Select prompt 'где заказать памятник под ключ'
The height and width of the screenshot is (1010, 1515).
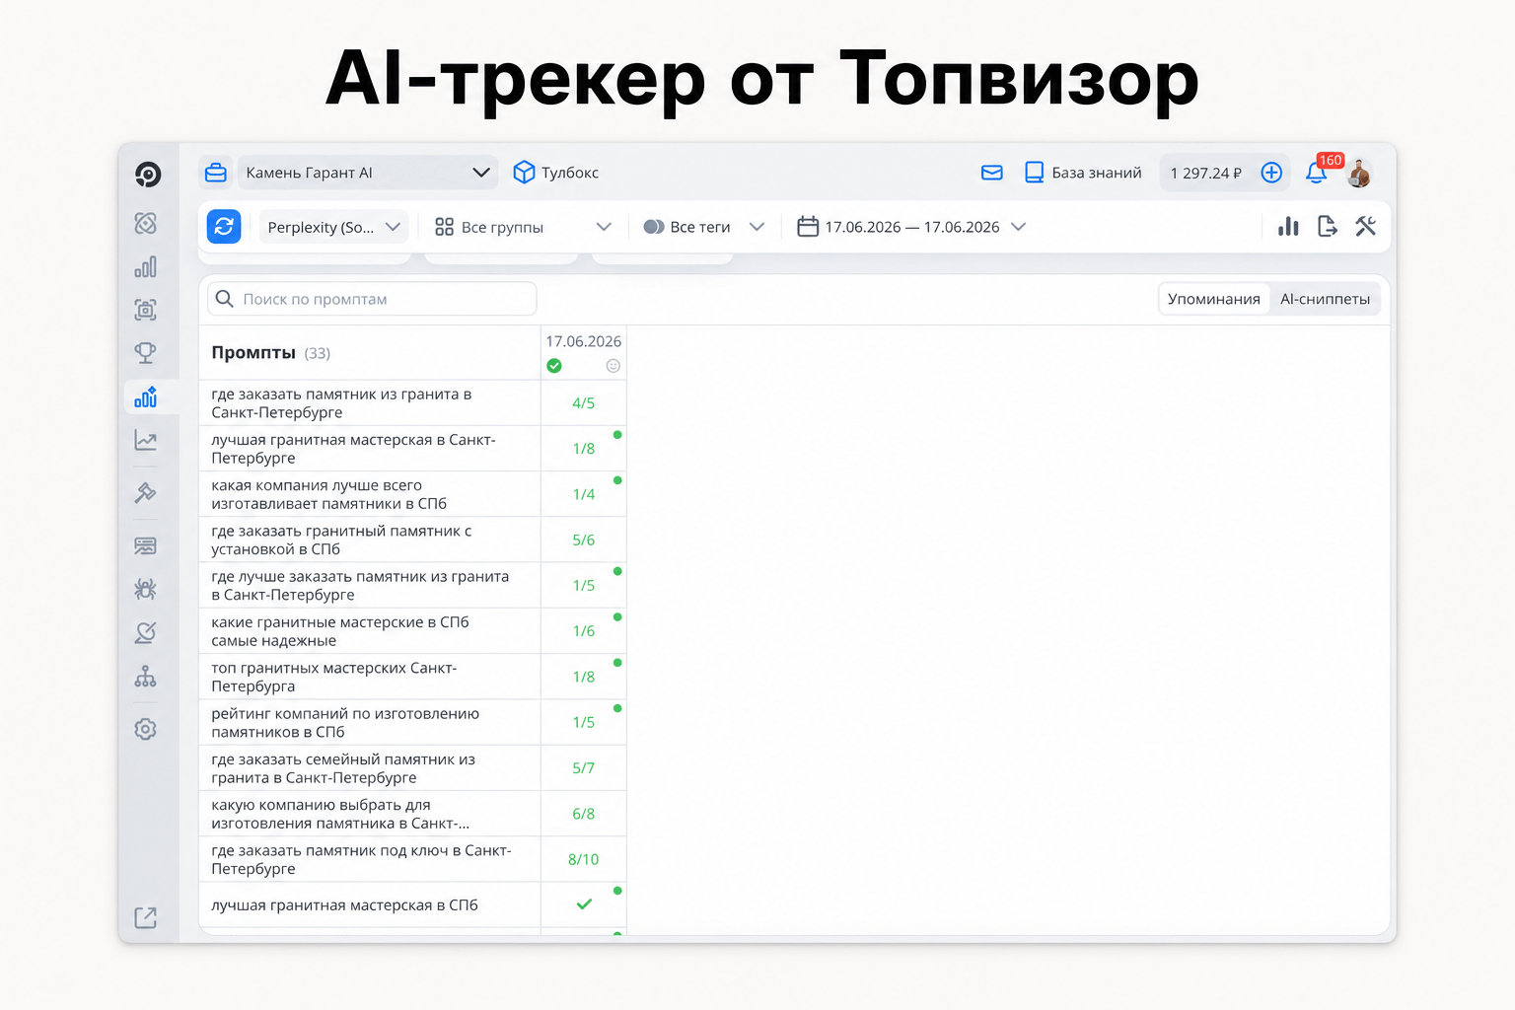click(370, 859)
